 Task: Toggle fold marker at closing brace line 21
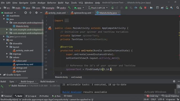click(x=54, y=73)
